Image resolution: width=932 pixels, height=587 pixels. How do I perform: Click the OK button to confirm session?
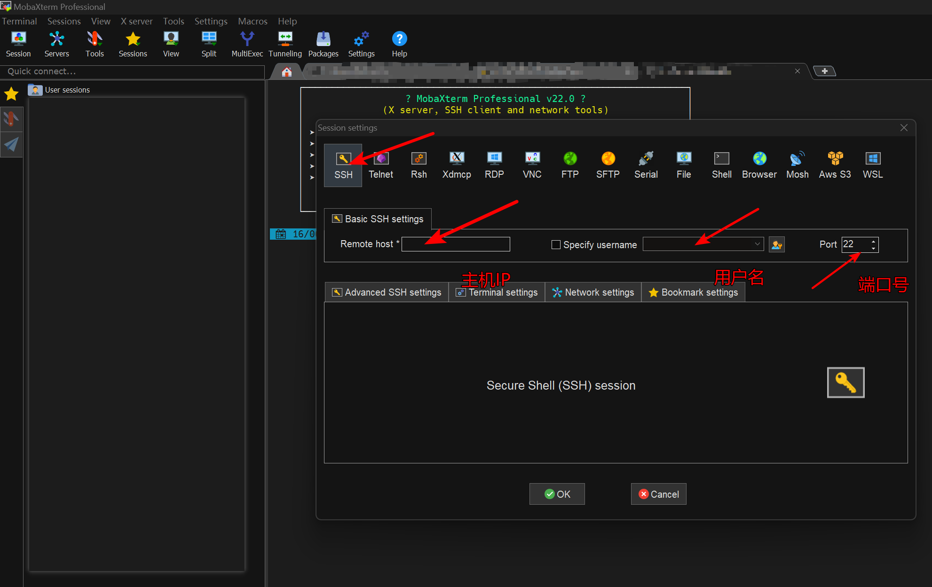[x=557, y=494]
